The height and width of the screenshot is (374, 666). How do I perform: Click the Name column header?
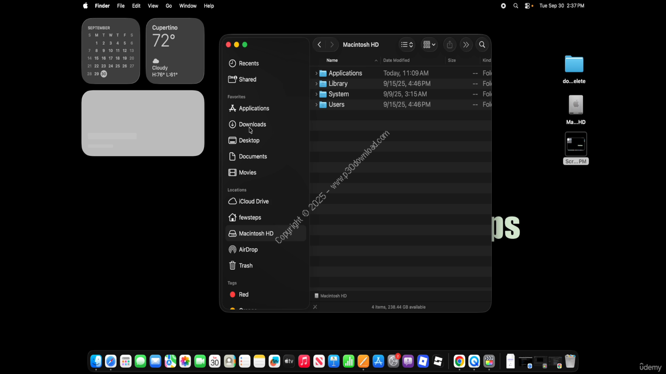pos(332,60)
